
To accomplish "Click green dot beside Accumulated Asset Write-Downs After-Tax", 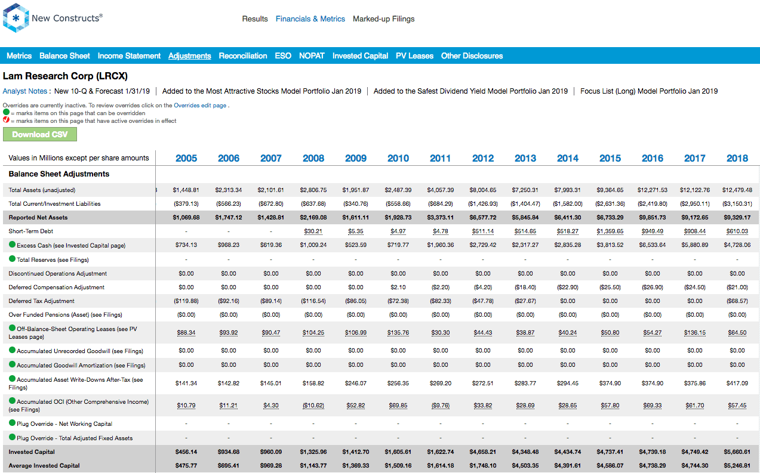I will tap(12, 379).
